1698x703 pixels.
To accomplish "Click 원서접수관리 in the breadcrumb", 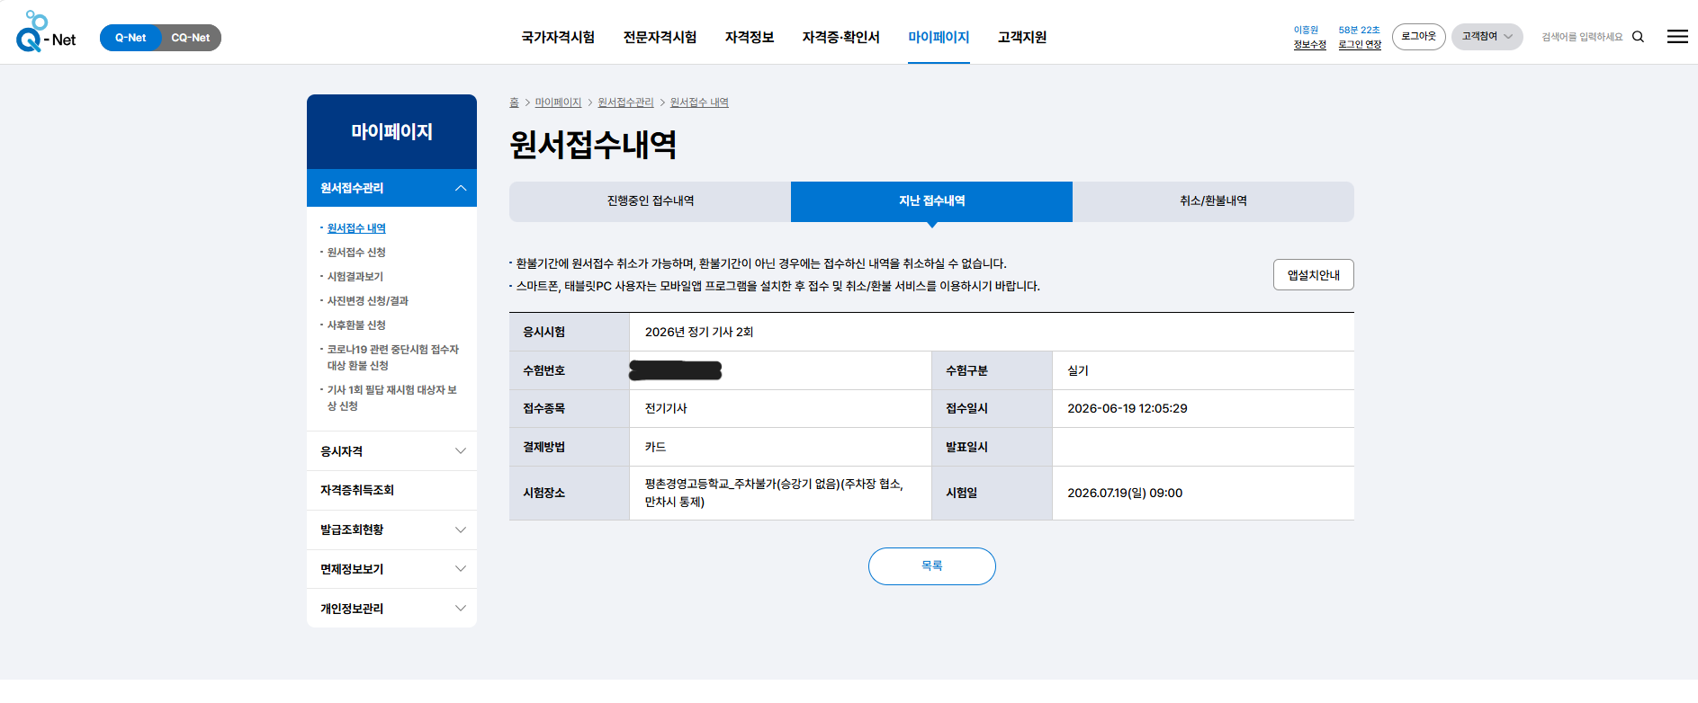I will tap(625, 102).
